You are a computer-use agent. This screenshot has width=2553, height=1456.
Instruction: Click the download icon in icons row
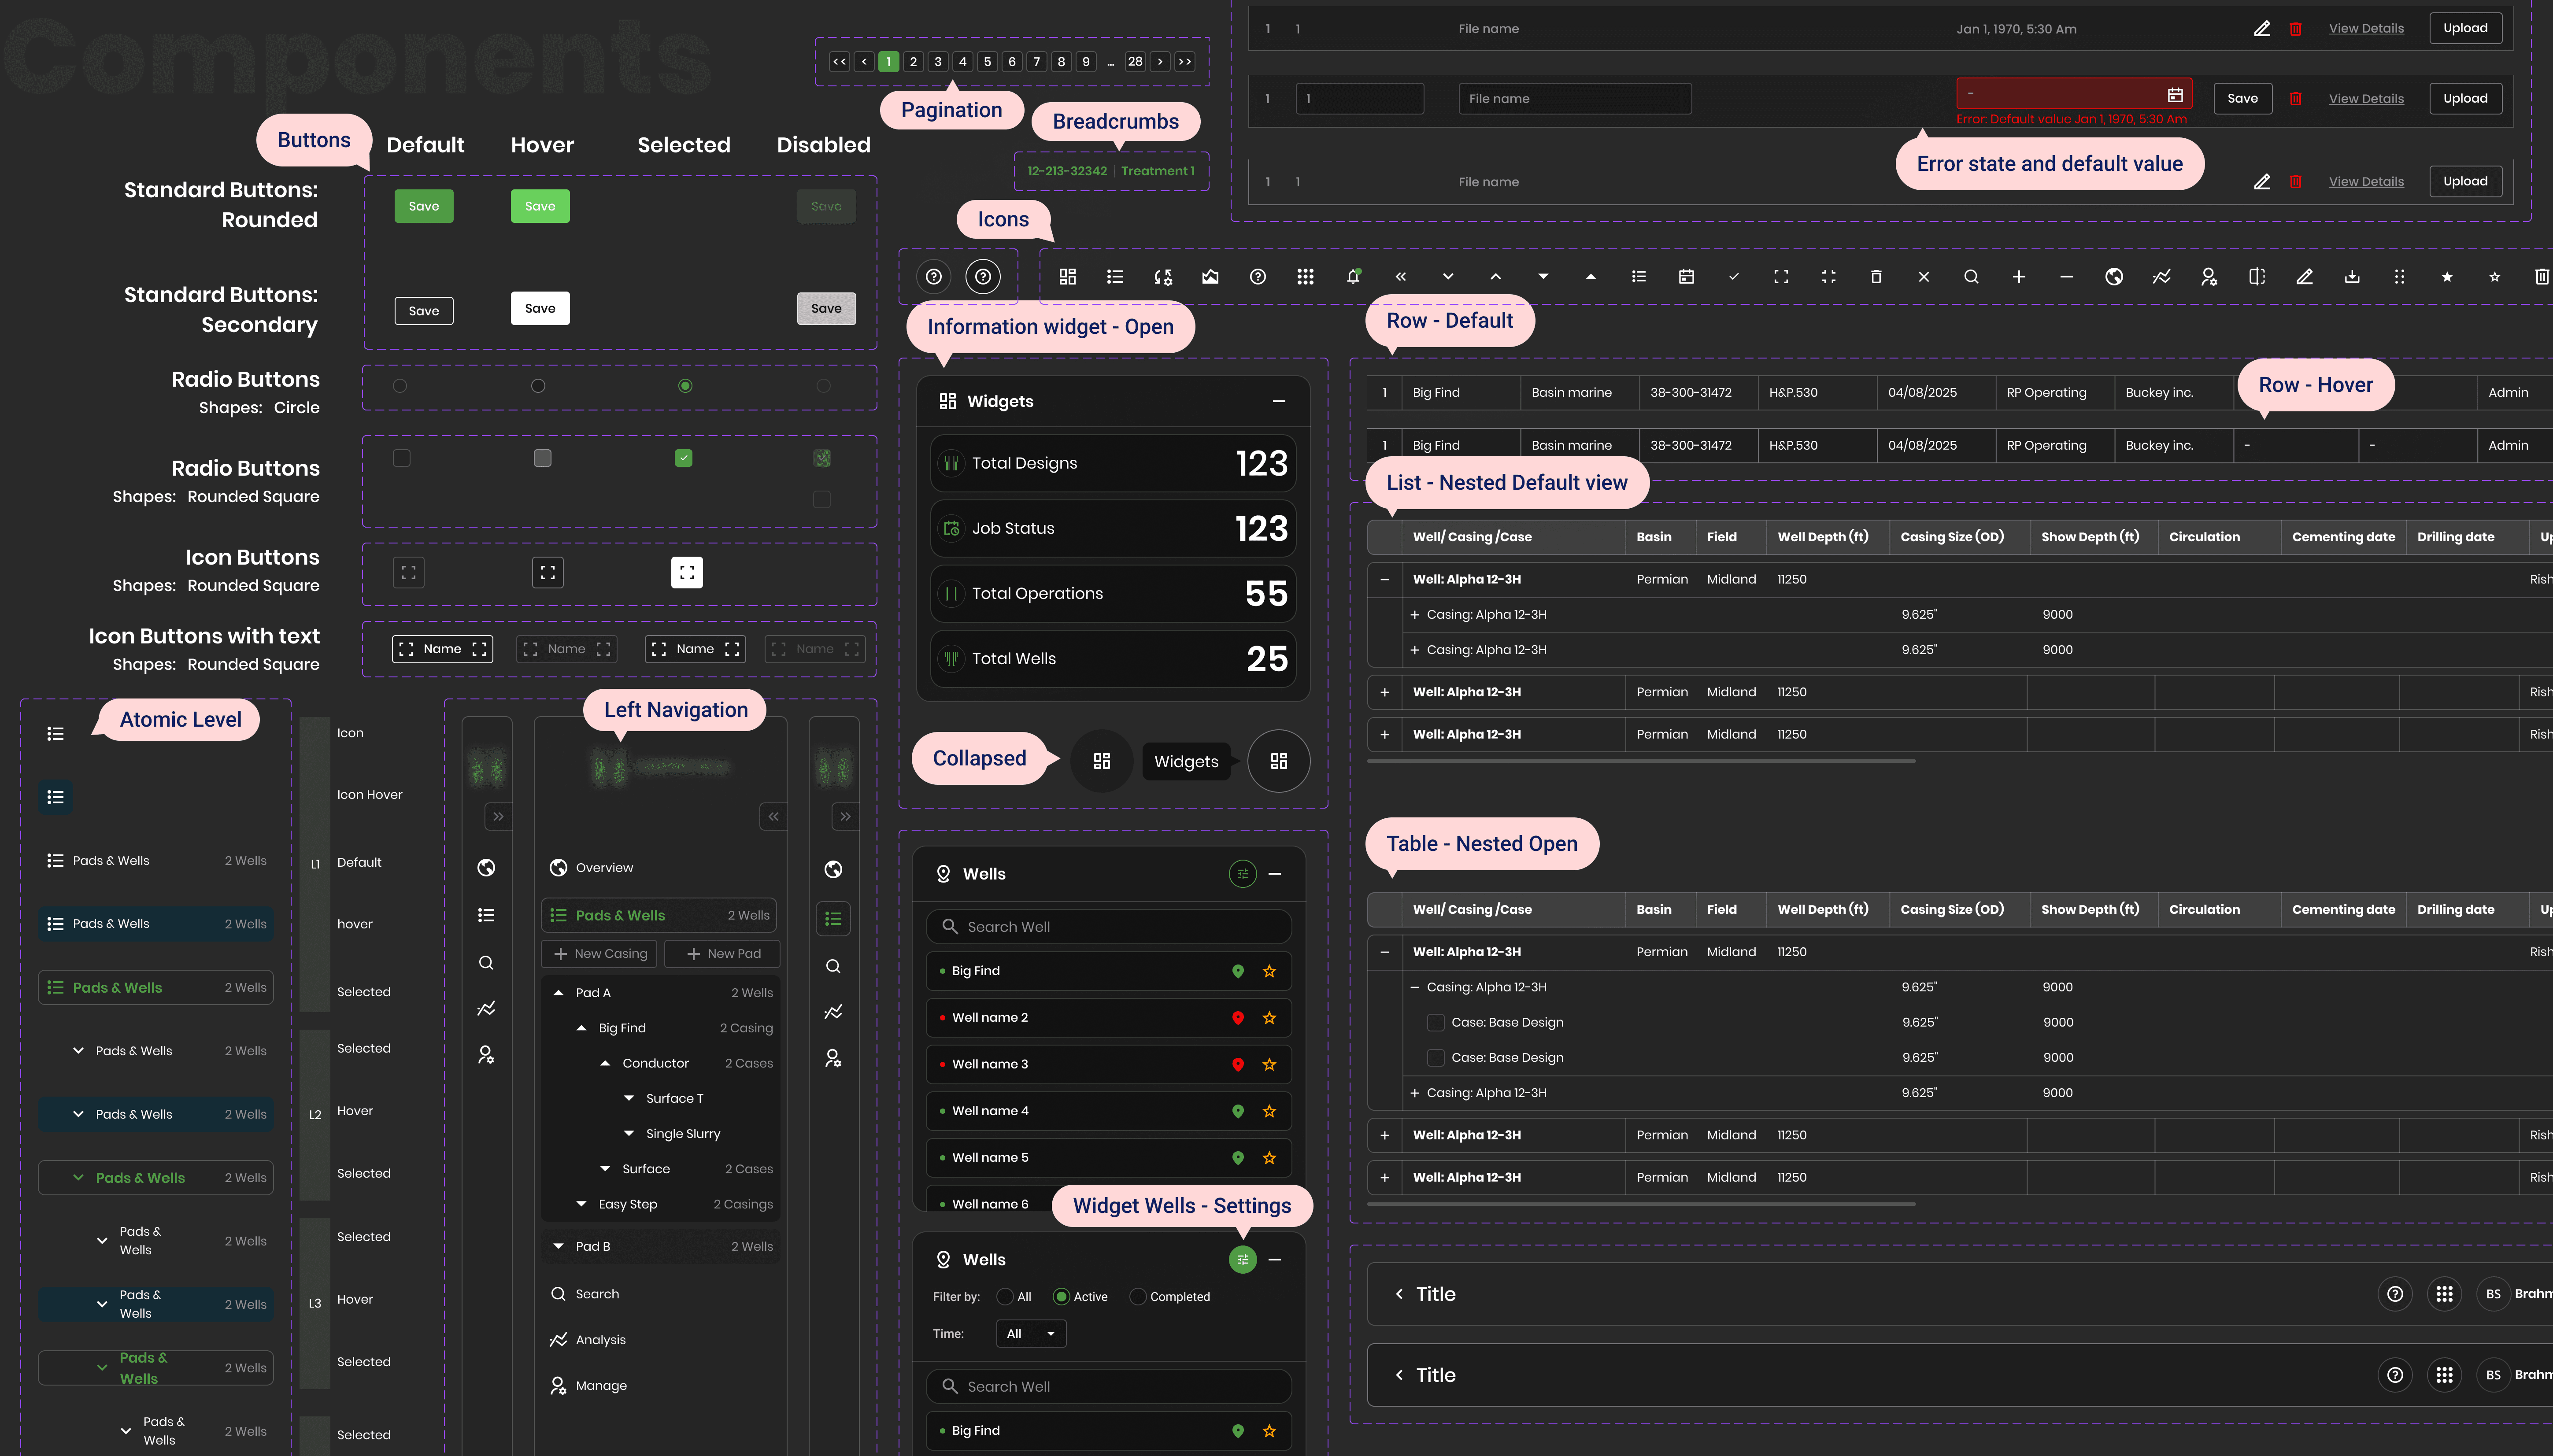[x=2352, y=277]
